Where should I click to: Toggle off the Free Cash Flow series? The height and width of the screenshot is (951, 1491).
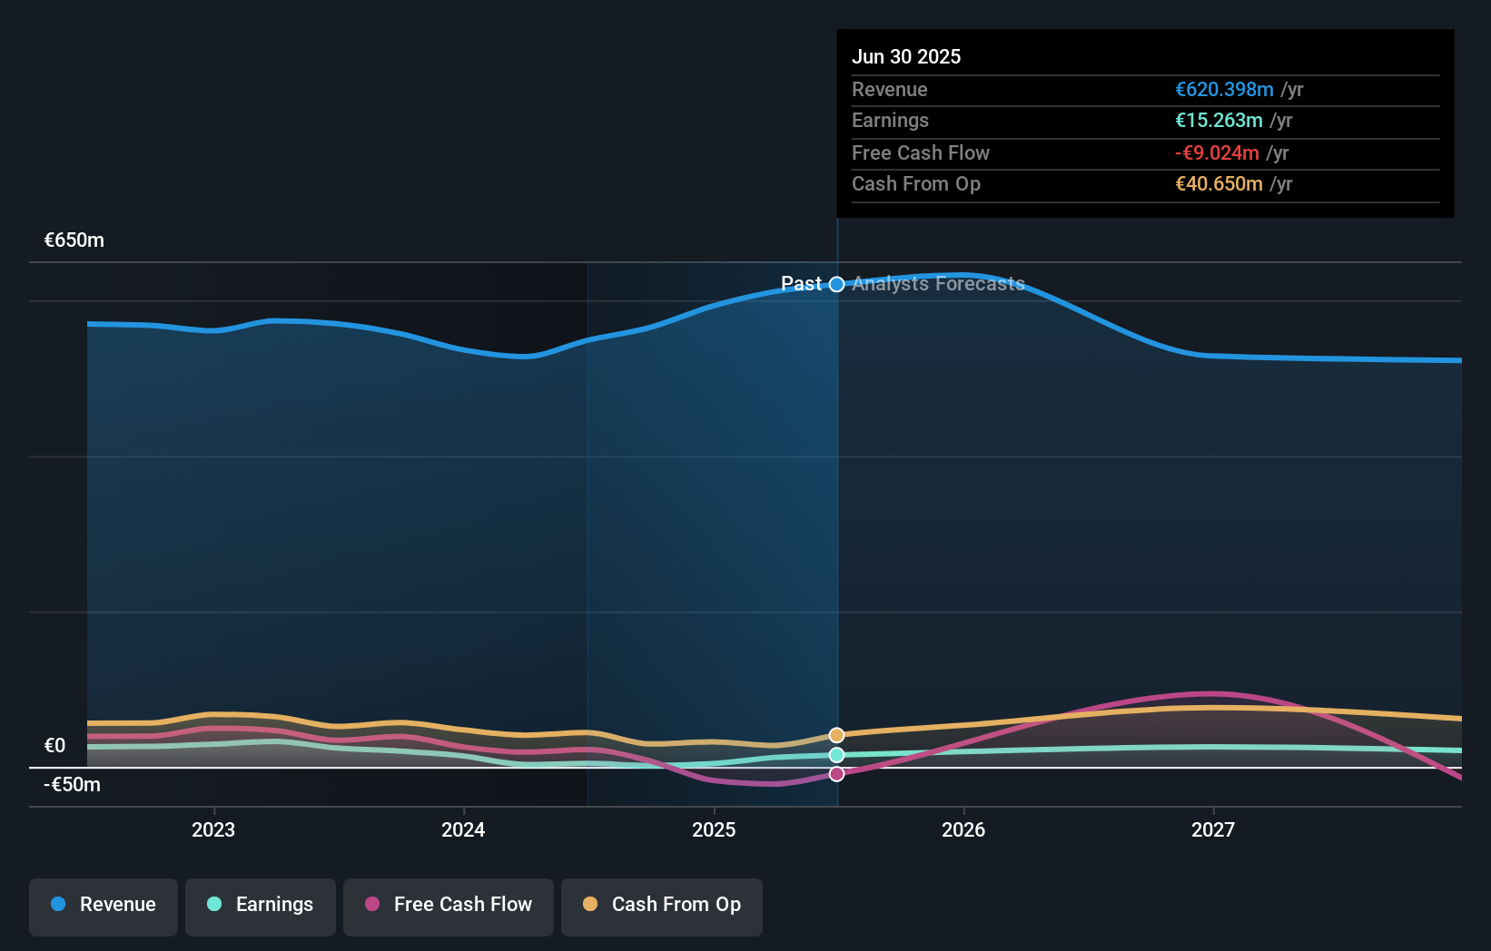coord(448,907)
